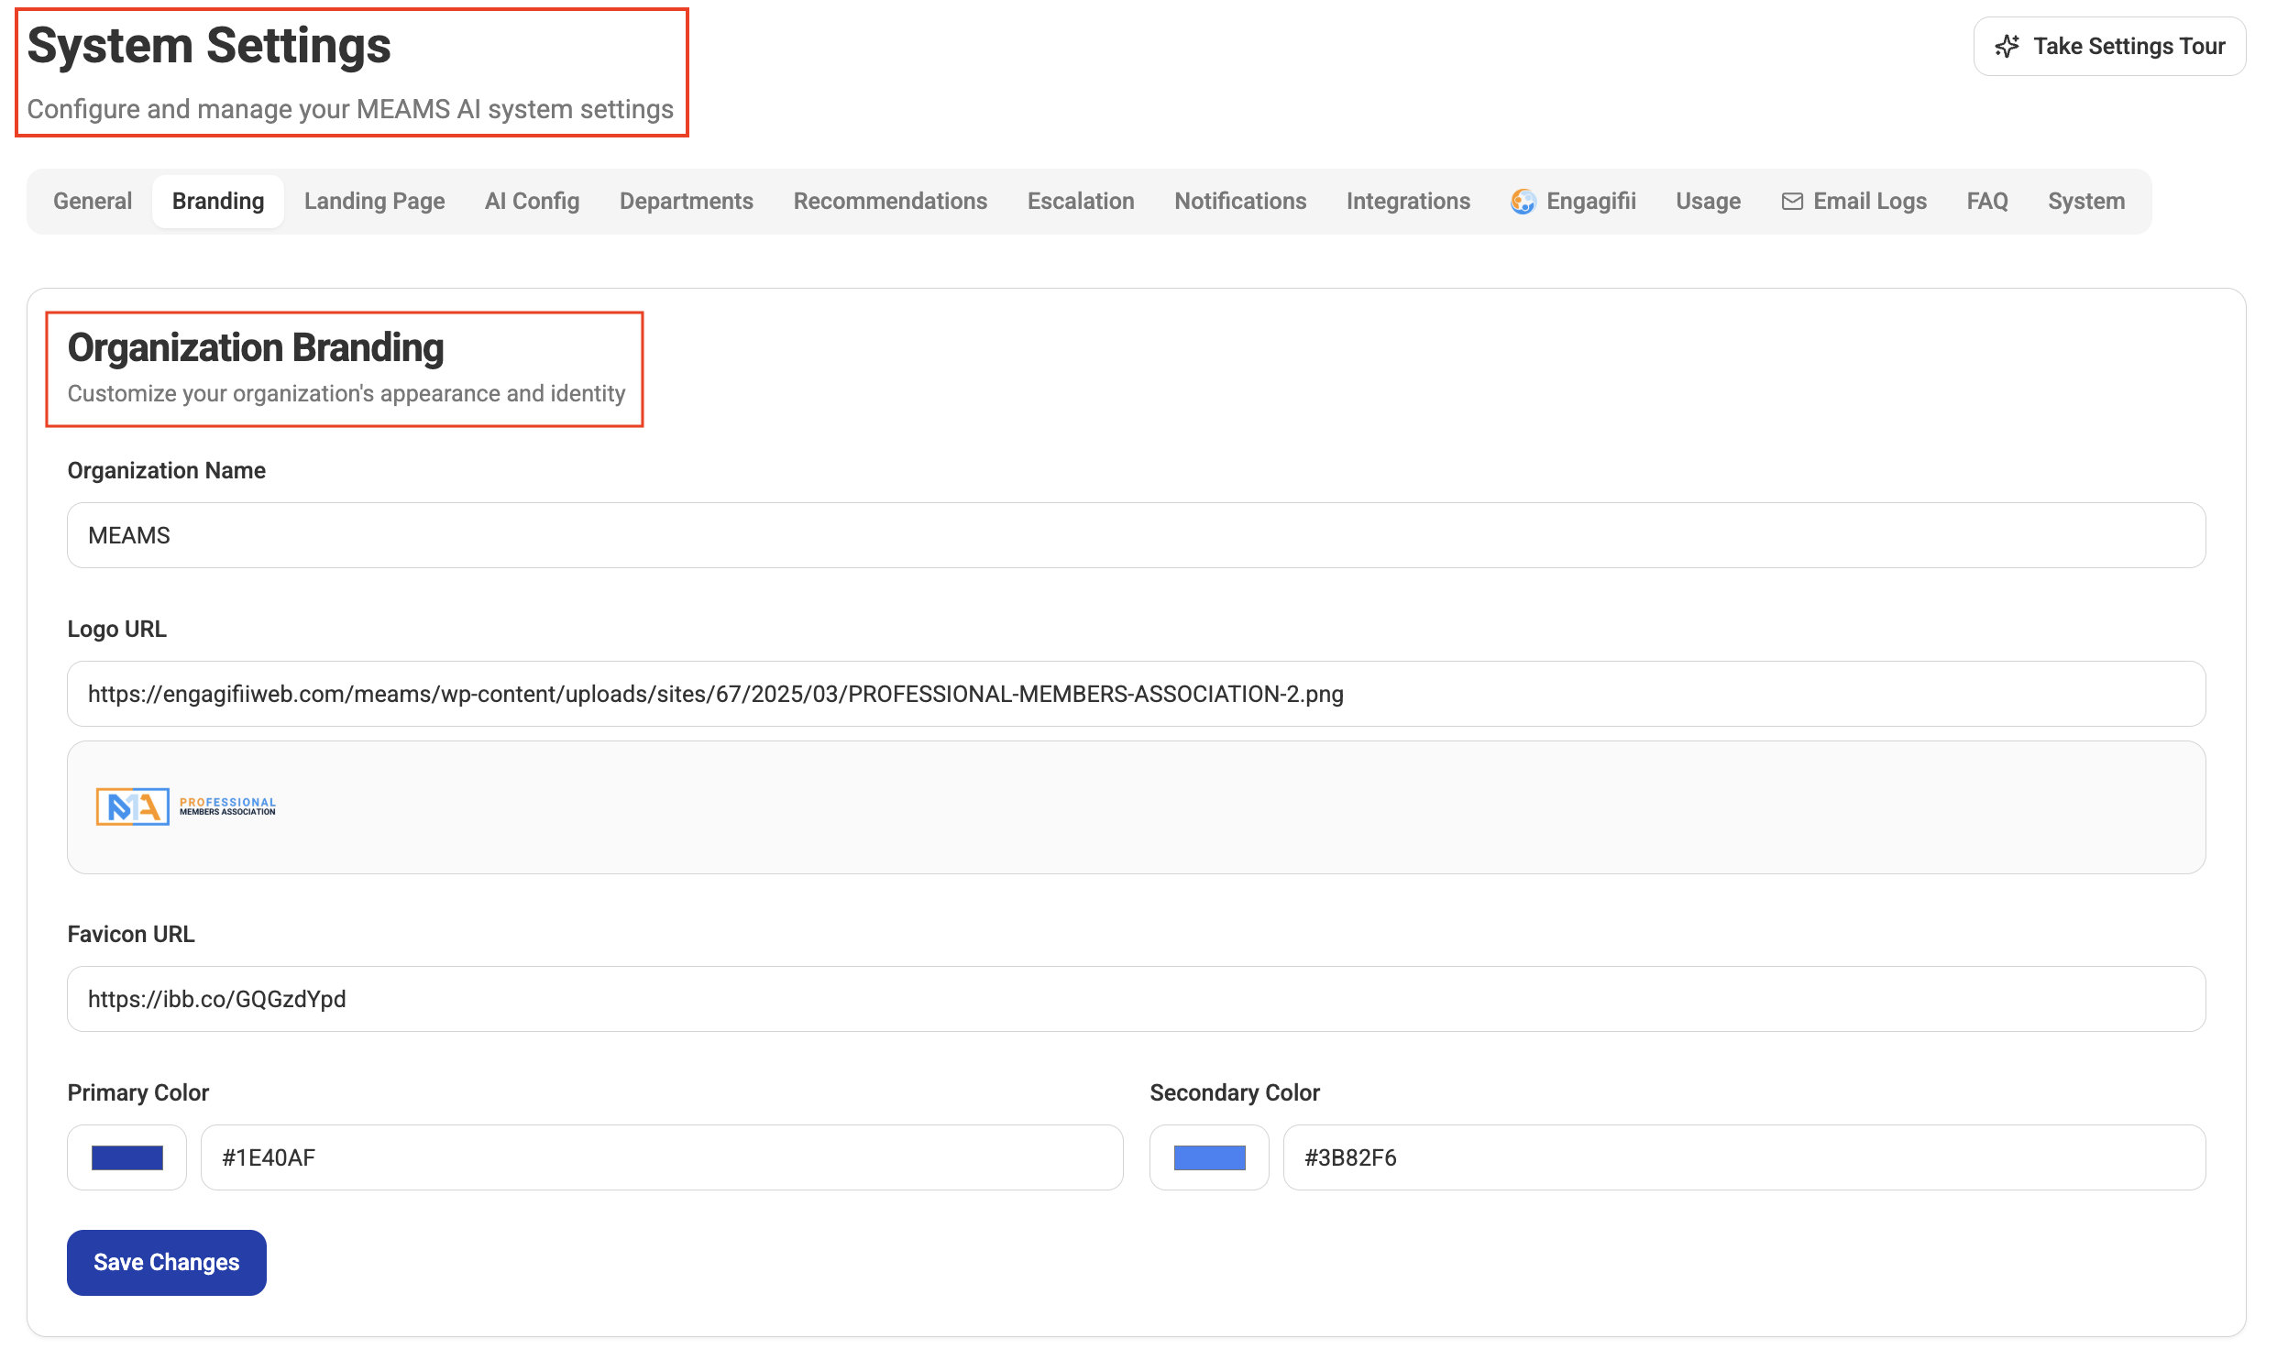Open the Usage tab
Viewport: 2277px width, 1371px height.
[x=1708, y=202]
